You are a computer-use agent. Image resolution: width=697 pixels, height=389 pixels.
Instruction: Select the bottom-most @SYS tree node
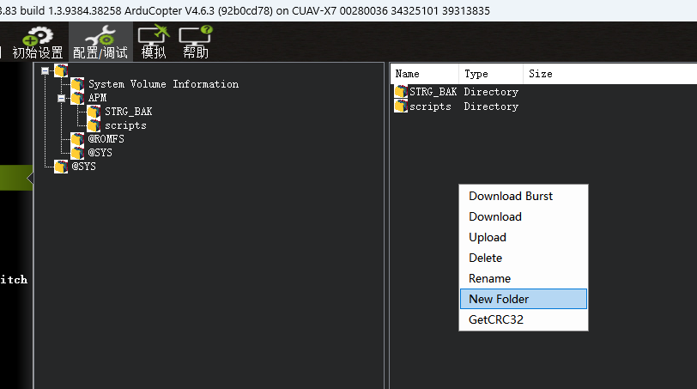coord(83,167)
